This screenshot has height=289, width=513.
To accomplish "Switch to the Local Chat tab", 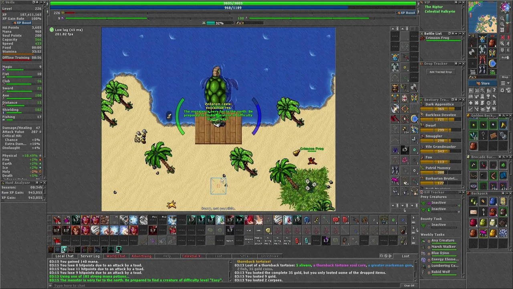I will point(65,256).
